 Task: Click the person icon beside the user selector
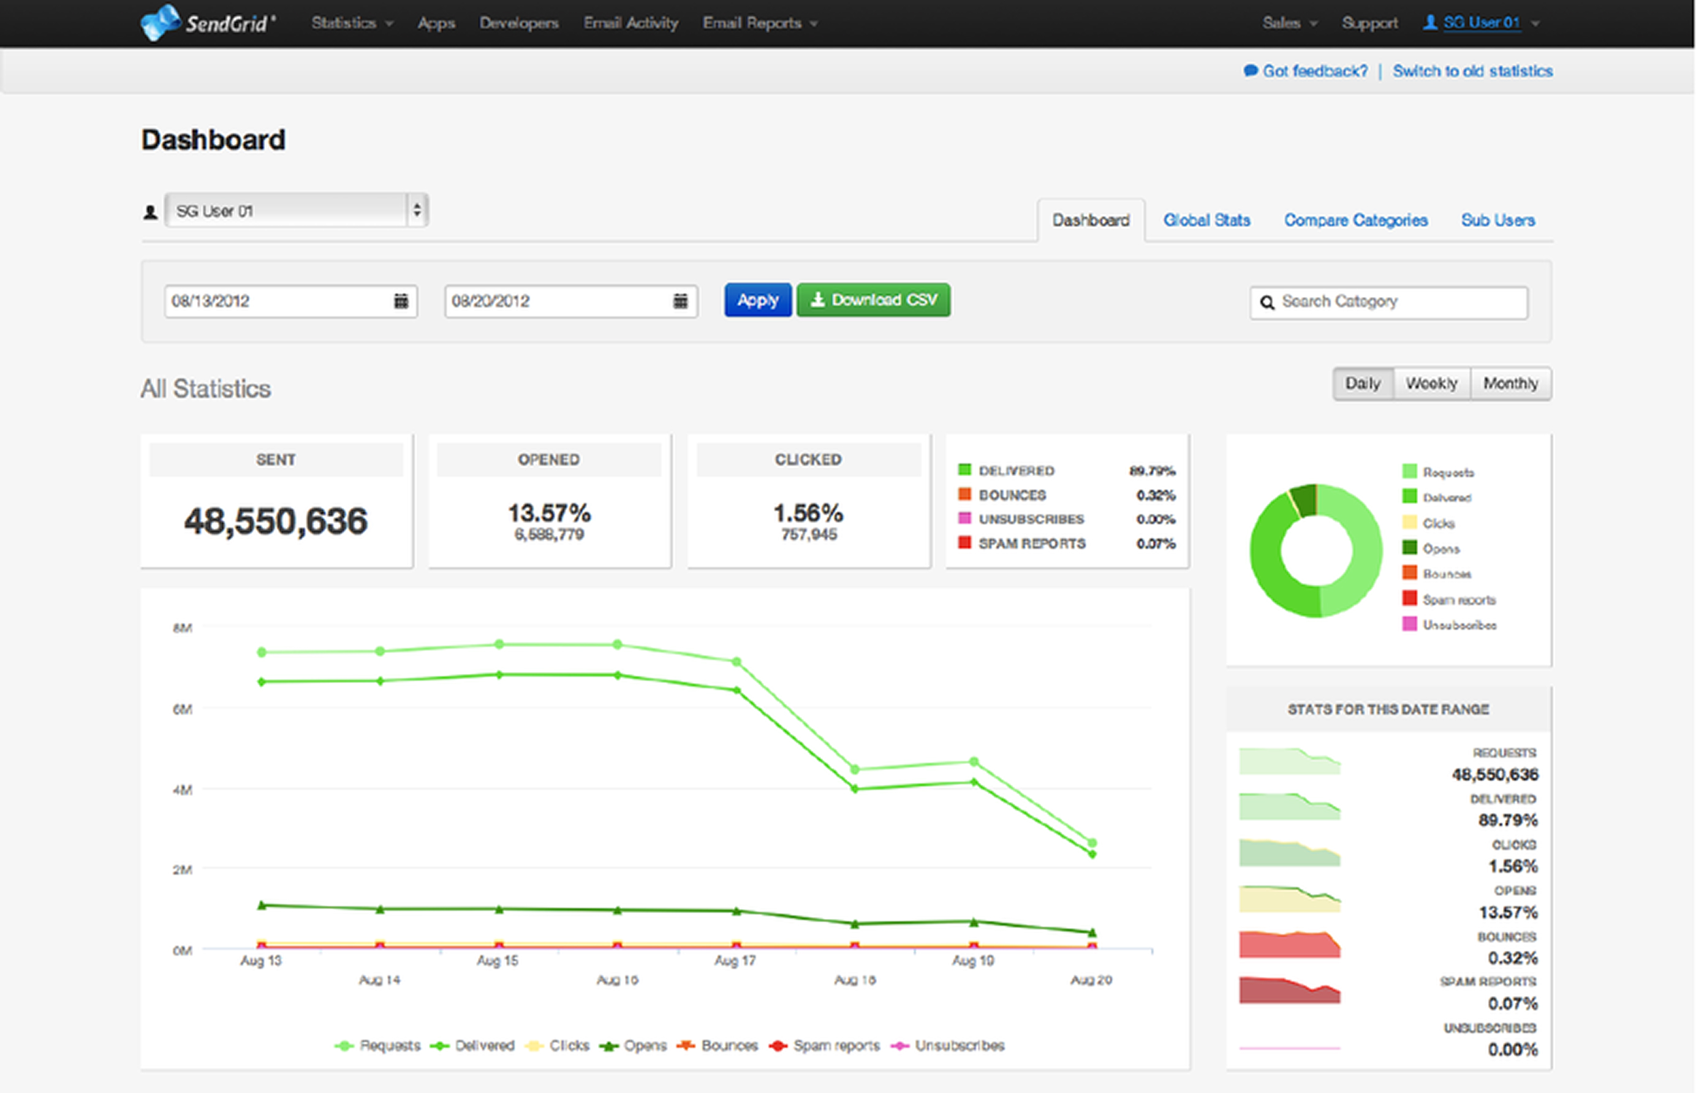point(151,211)
